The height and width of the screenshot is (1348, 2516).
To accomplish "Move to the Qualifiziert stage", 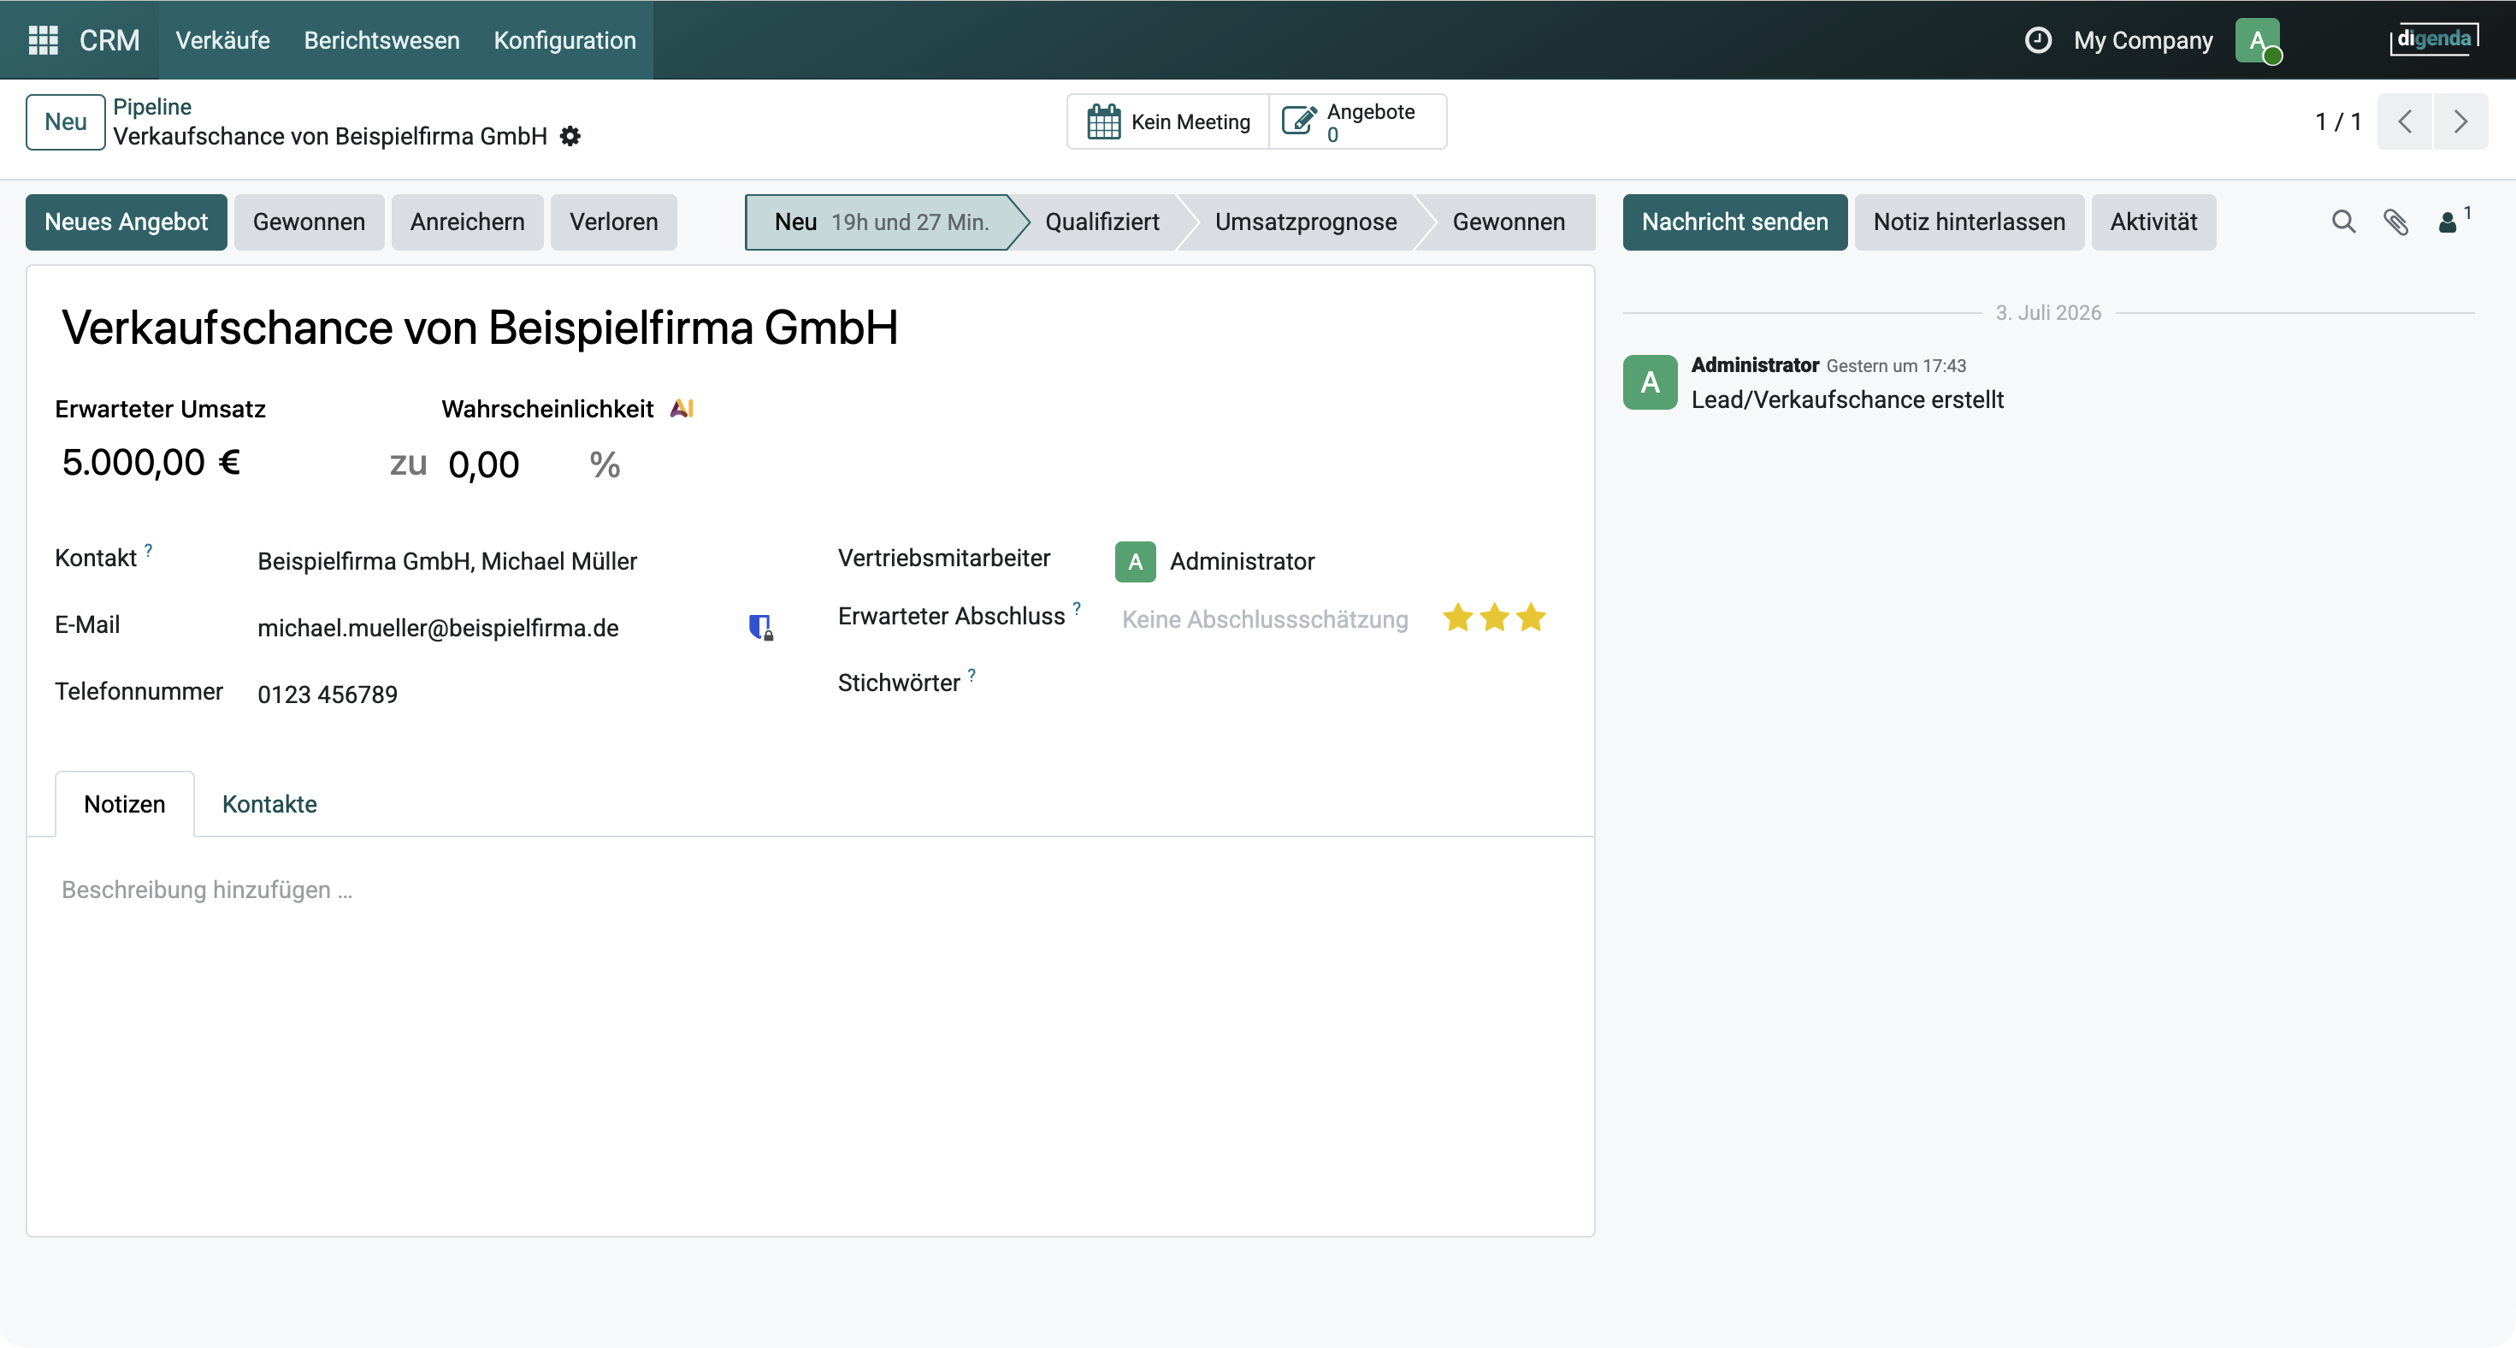I will click(x=1101, y=222).
